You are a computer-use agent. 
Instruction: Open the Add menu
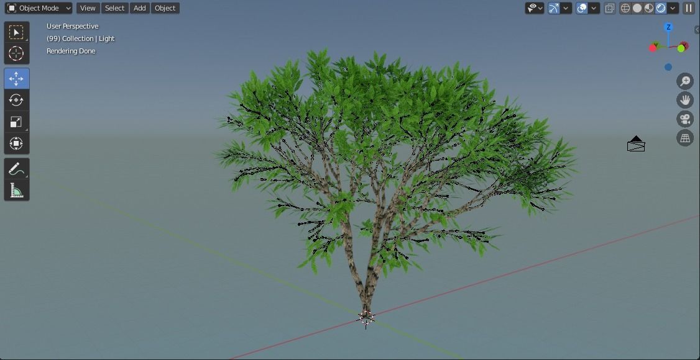139,8
